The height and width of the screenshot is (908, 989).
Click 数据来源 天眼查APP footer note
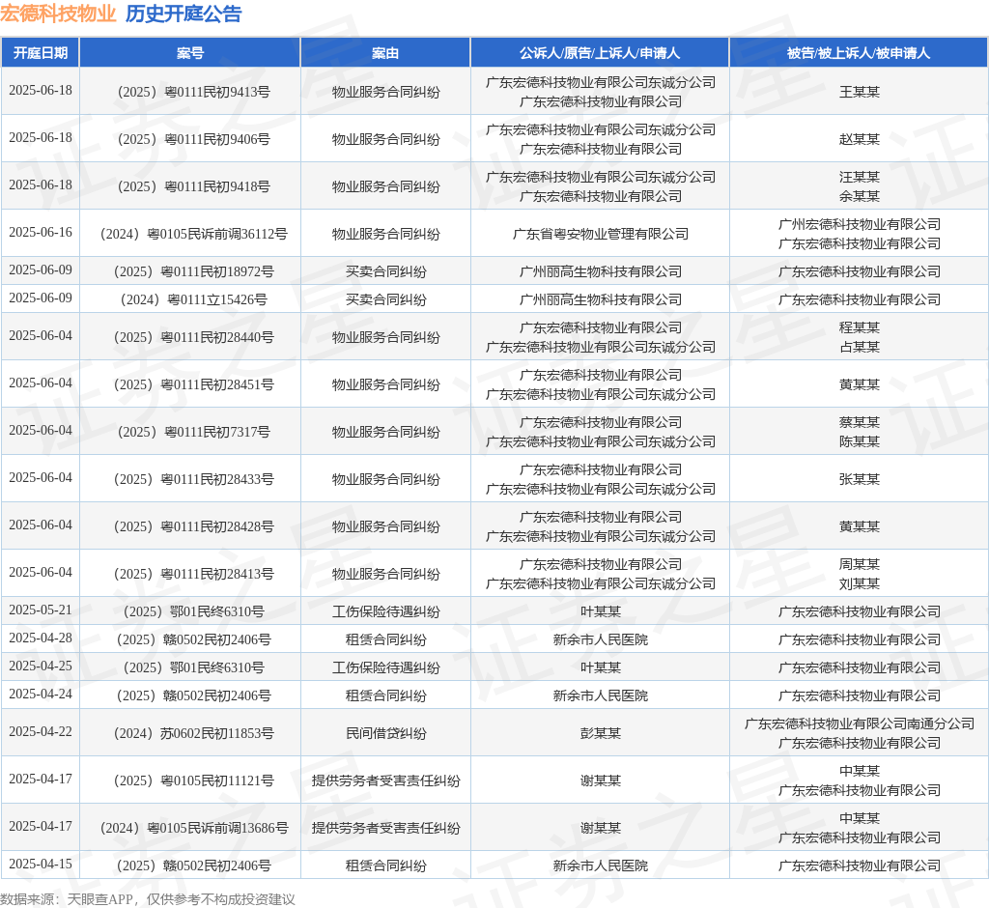click(148, 899)
